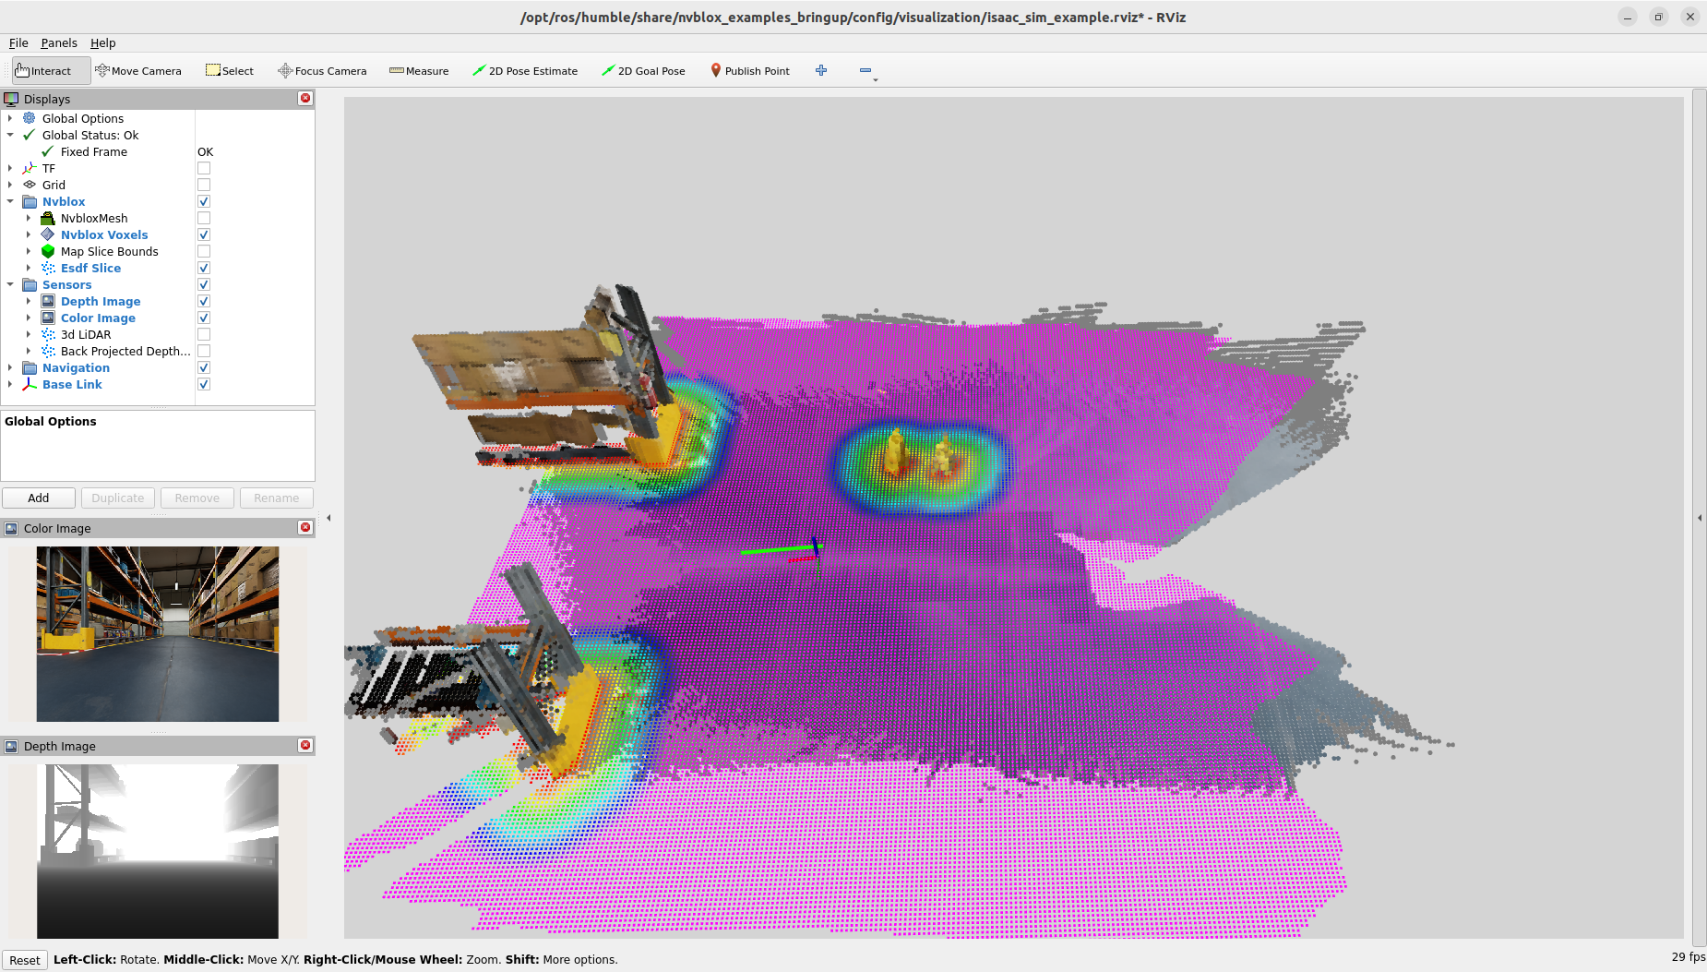The height and width of the screenshot is (972, 1707).
Task: Select the 2D Goal Pose tool
Action: (x=643, y=71)
